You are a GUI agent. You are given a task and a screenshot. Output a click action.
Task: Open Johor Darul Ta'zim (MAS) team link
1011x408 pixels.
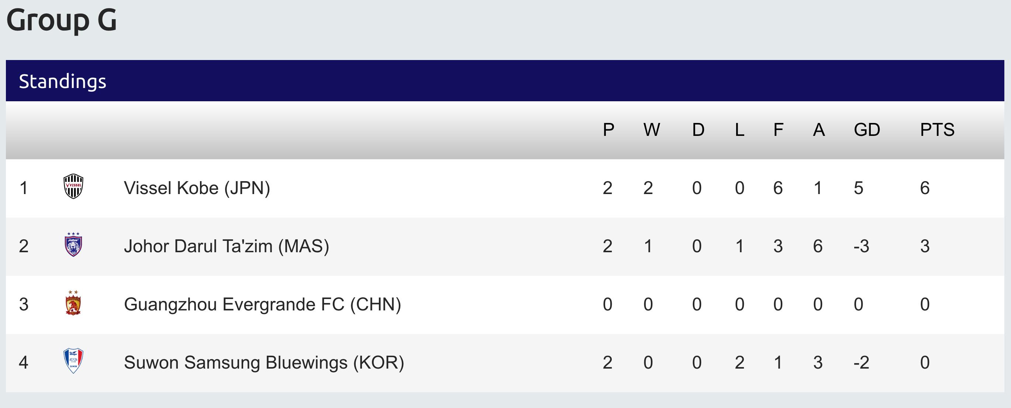(227, 246)
